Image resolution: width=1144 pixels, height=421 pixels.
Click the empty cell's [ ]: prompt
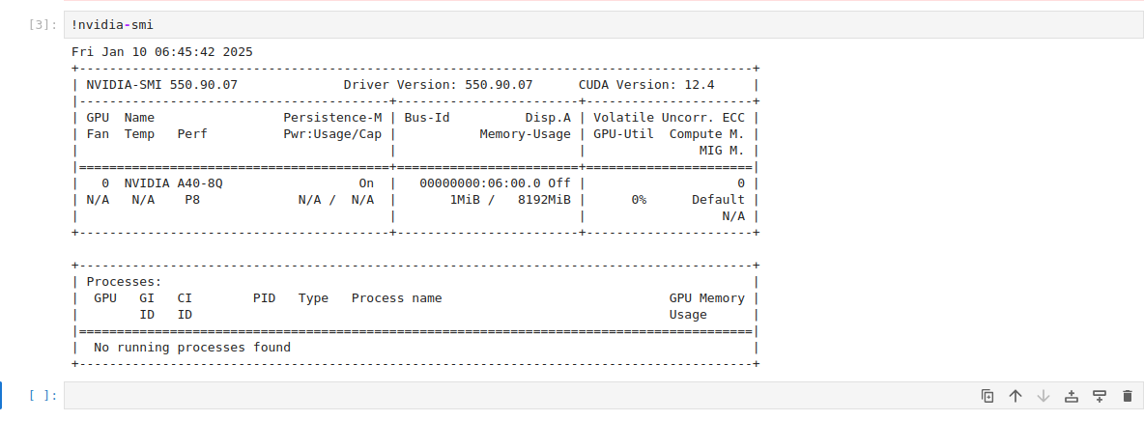(43, 395)
